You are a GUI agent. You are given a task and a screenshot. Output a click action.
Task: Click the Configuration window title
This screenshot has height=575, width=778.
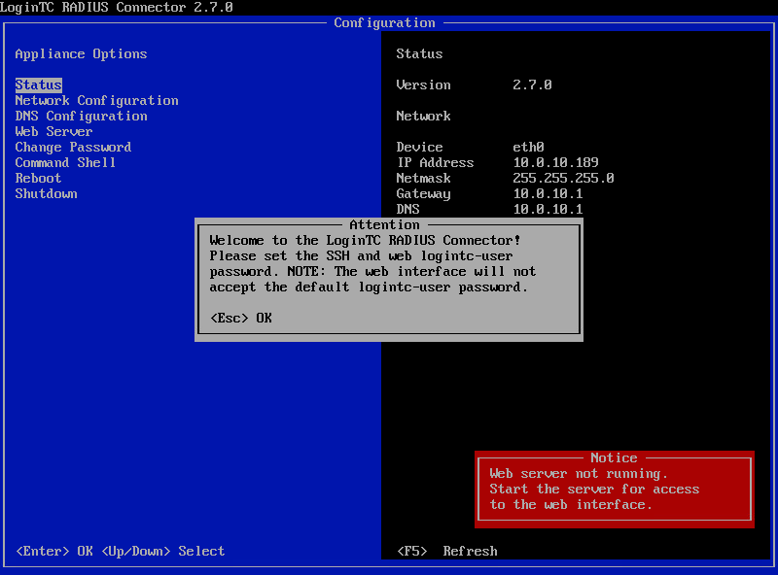384,22
